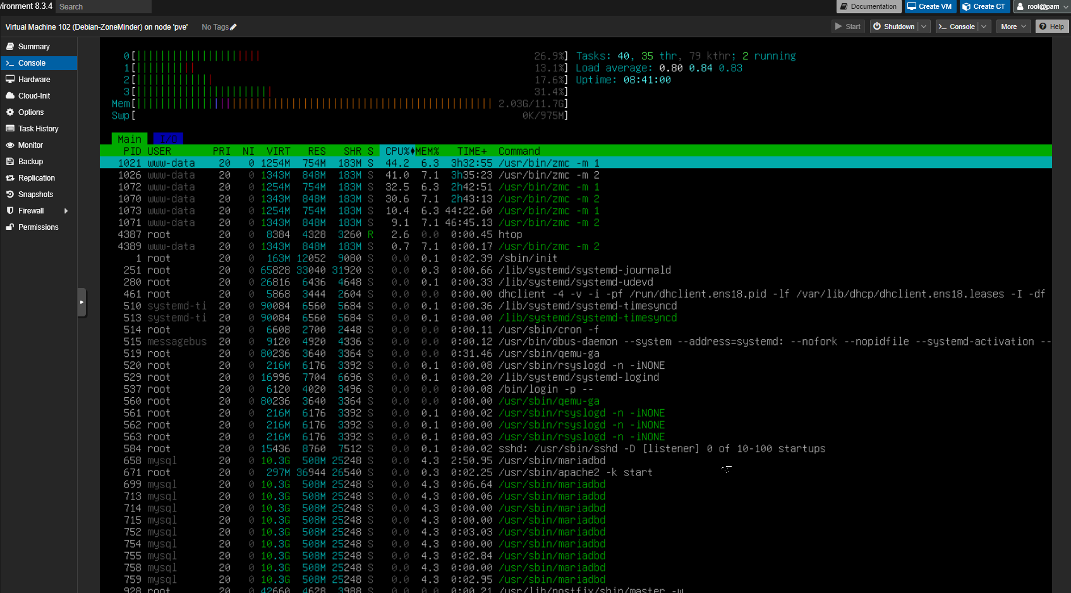Click the Console terminal icon in sidebar
Image resolution: width=1071 pixels, height=593 pixels.
[x=10, y=63]
